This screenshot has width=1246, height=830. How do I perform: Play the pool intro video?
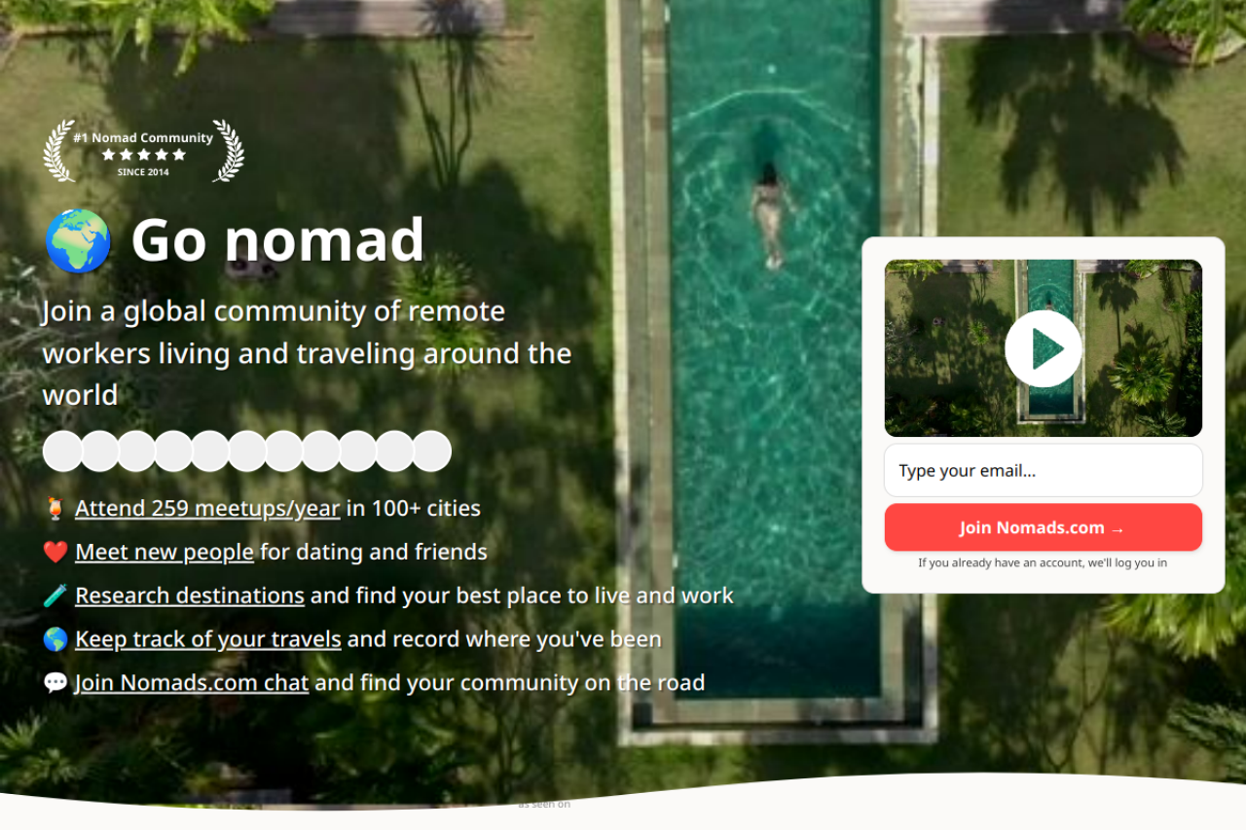(x=1043, y=348)
